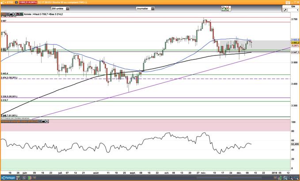Click the Année Haut Bas info text

[43, 14]
